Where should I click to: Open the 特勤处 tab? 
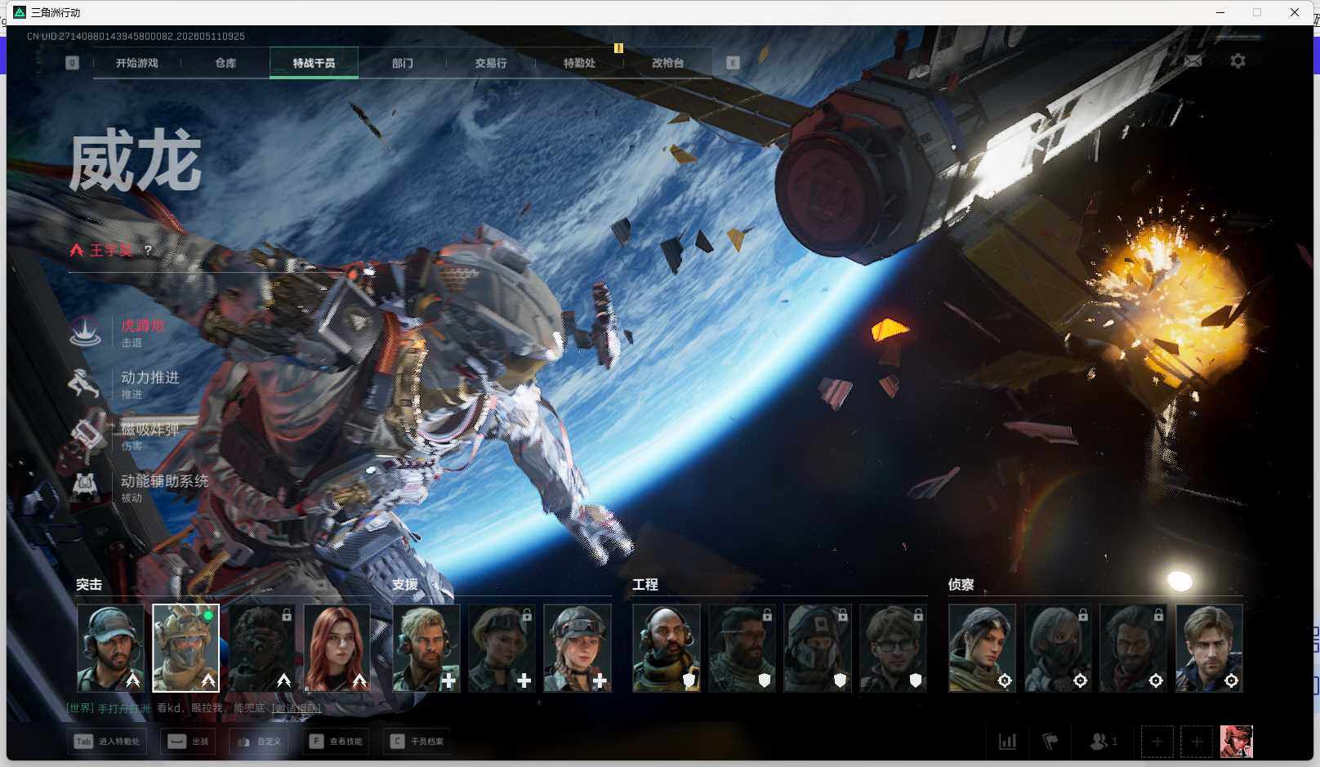[579, 63]
